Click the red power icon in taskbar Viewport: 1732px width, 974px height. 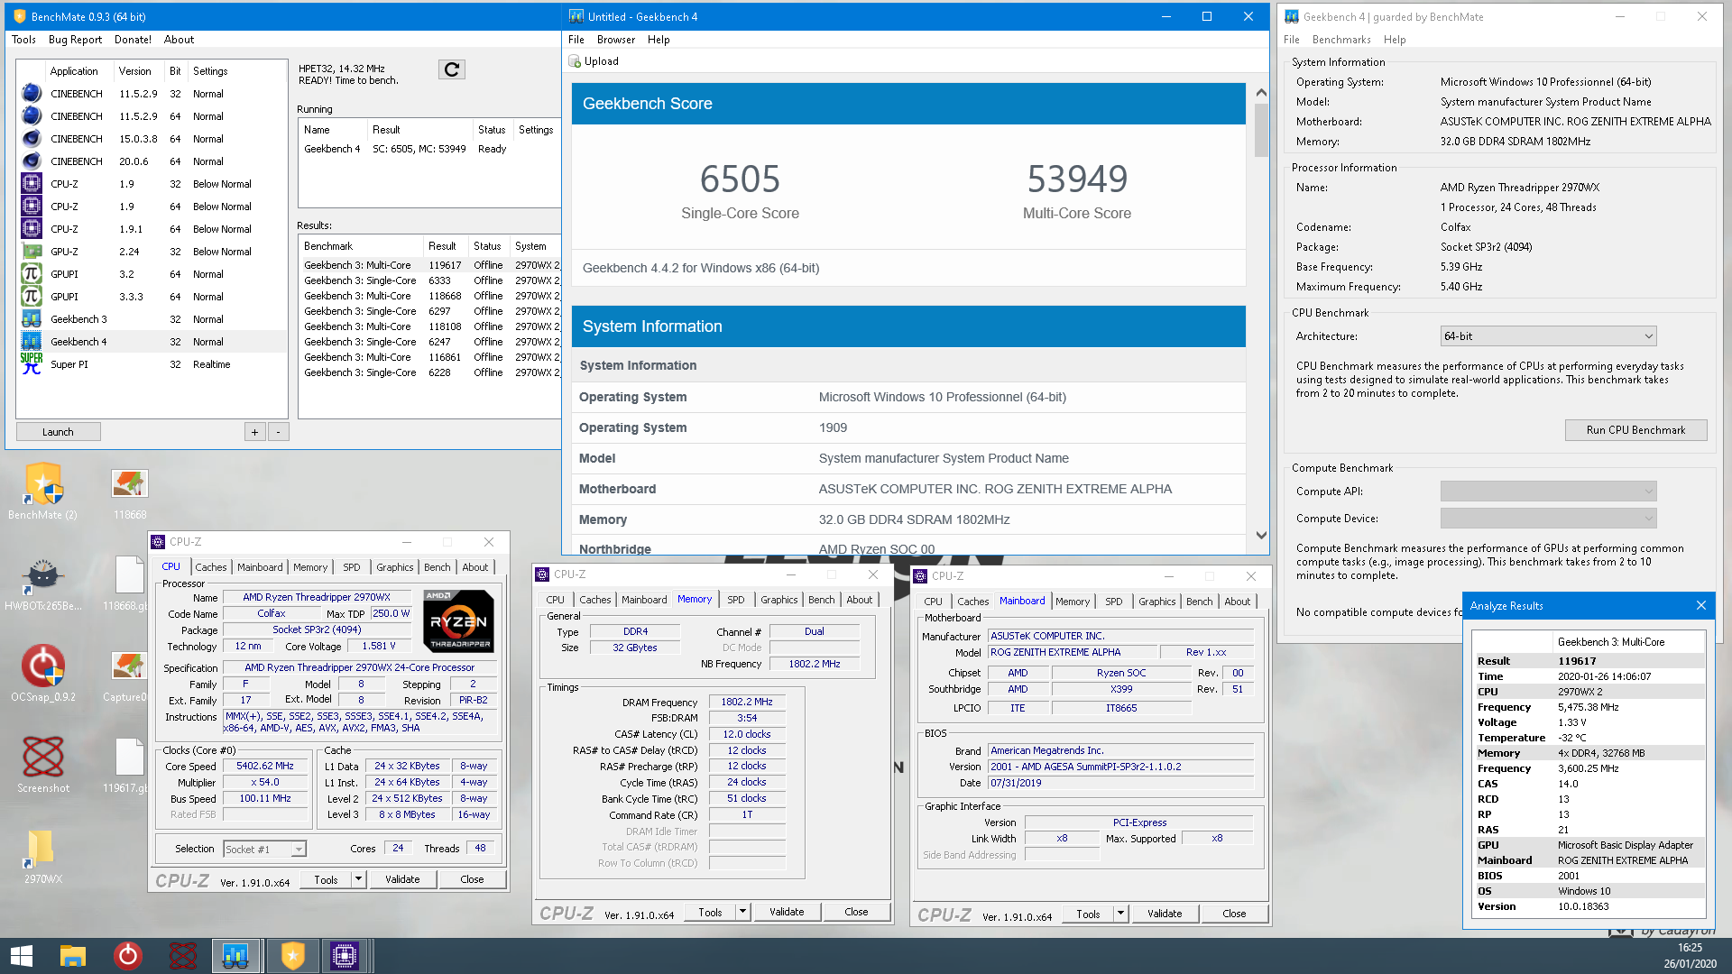tap(128, 956)
